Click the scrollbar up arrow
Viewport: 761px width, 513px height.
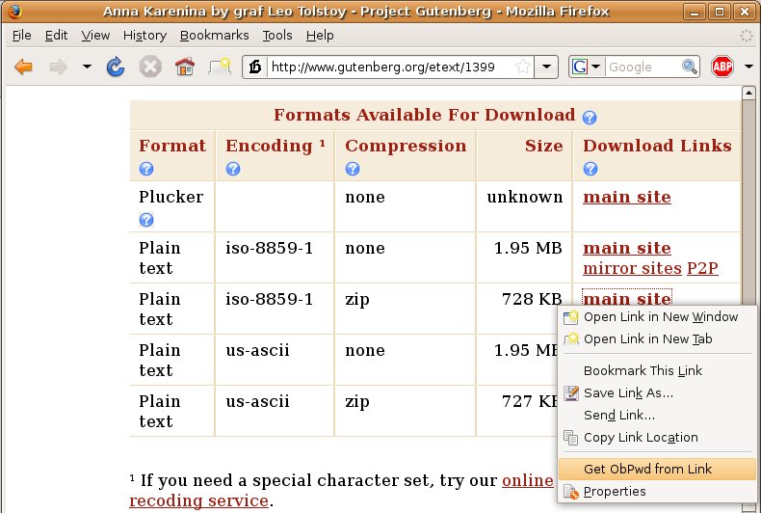point(748,93)
